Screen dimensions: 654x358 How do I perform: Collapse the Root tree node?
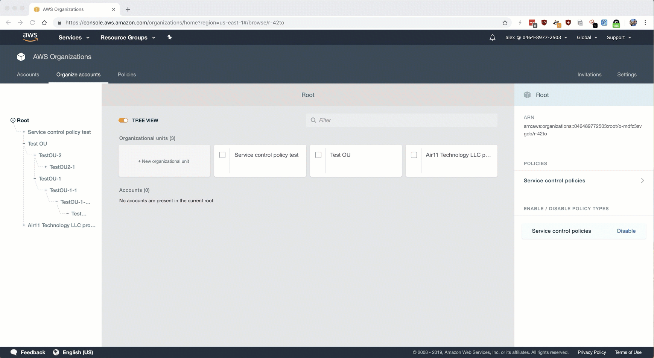tap(12, 120)
